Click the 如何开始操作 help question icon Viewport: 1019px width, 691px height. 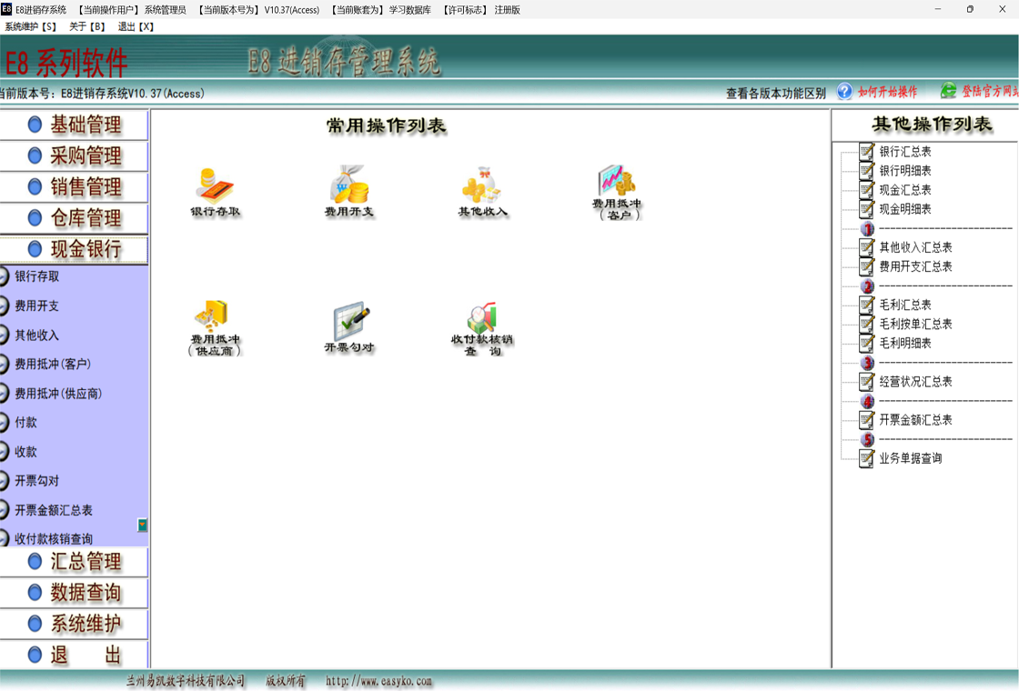click(845, 92)
